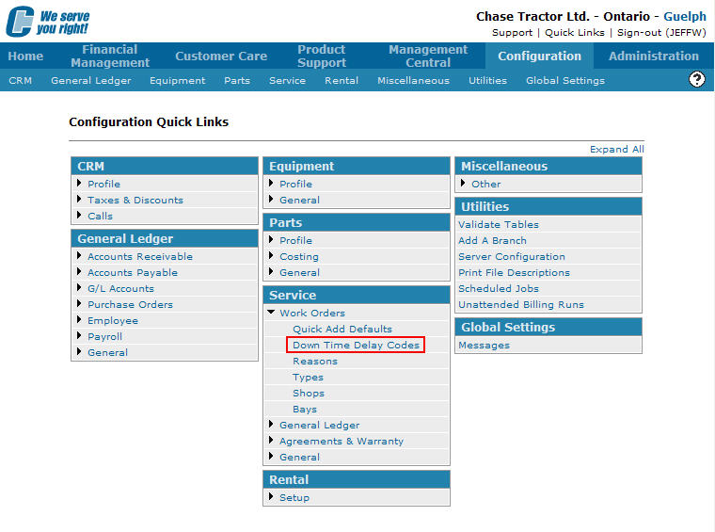
Task: Open CRM submenu item
Action: click(x=20, y=81)
